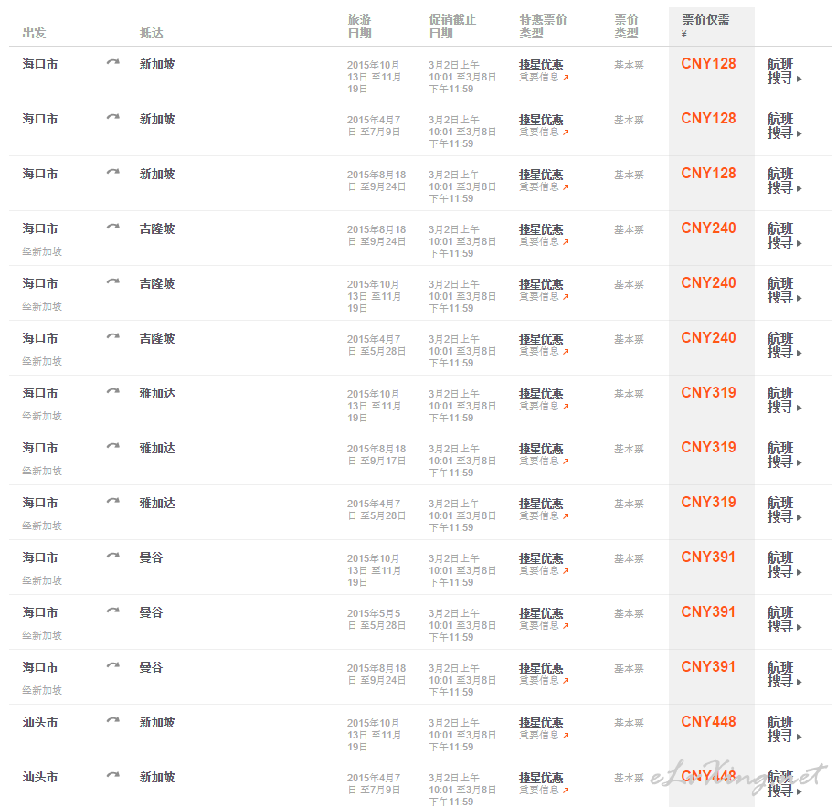Open 航班搜寻 for first CNY128 fare
837x807 pixels.
click(784, 71)
